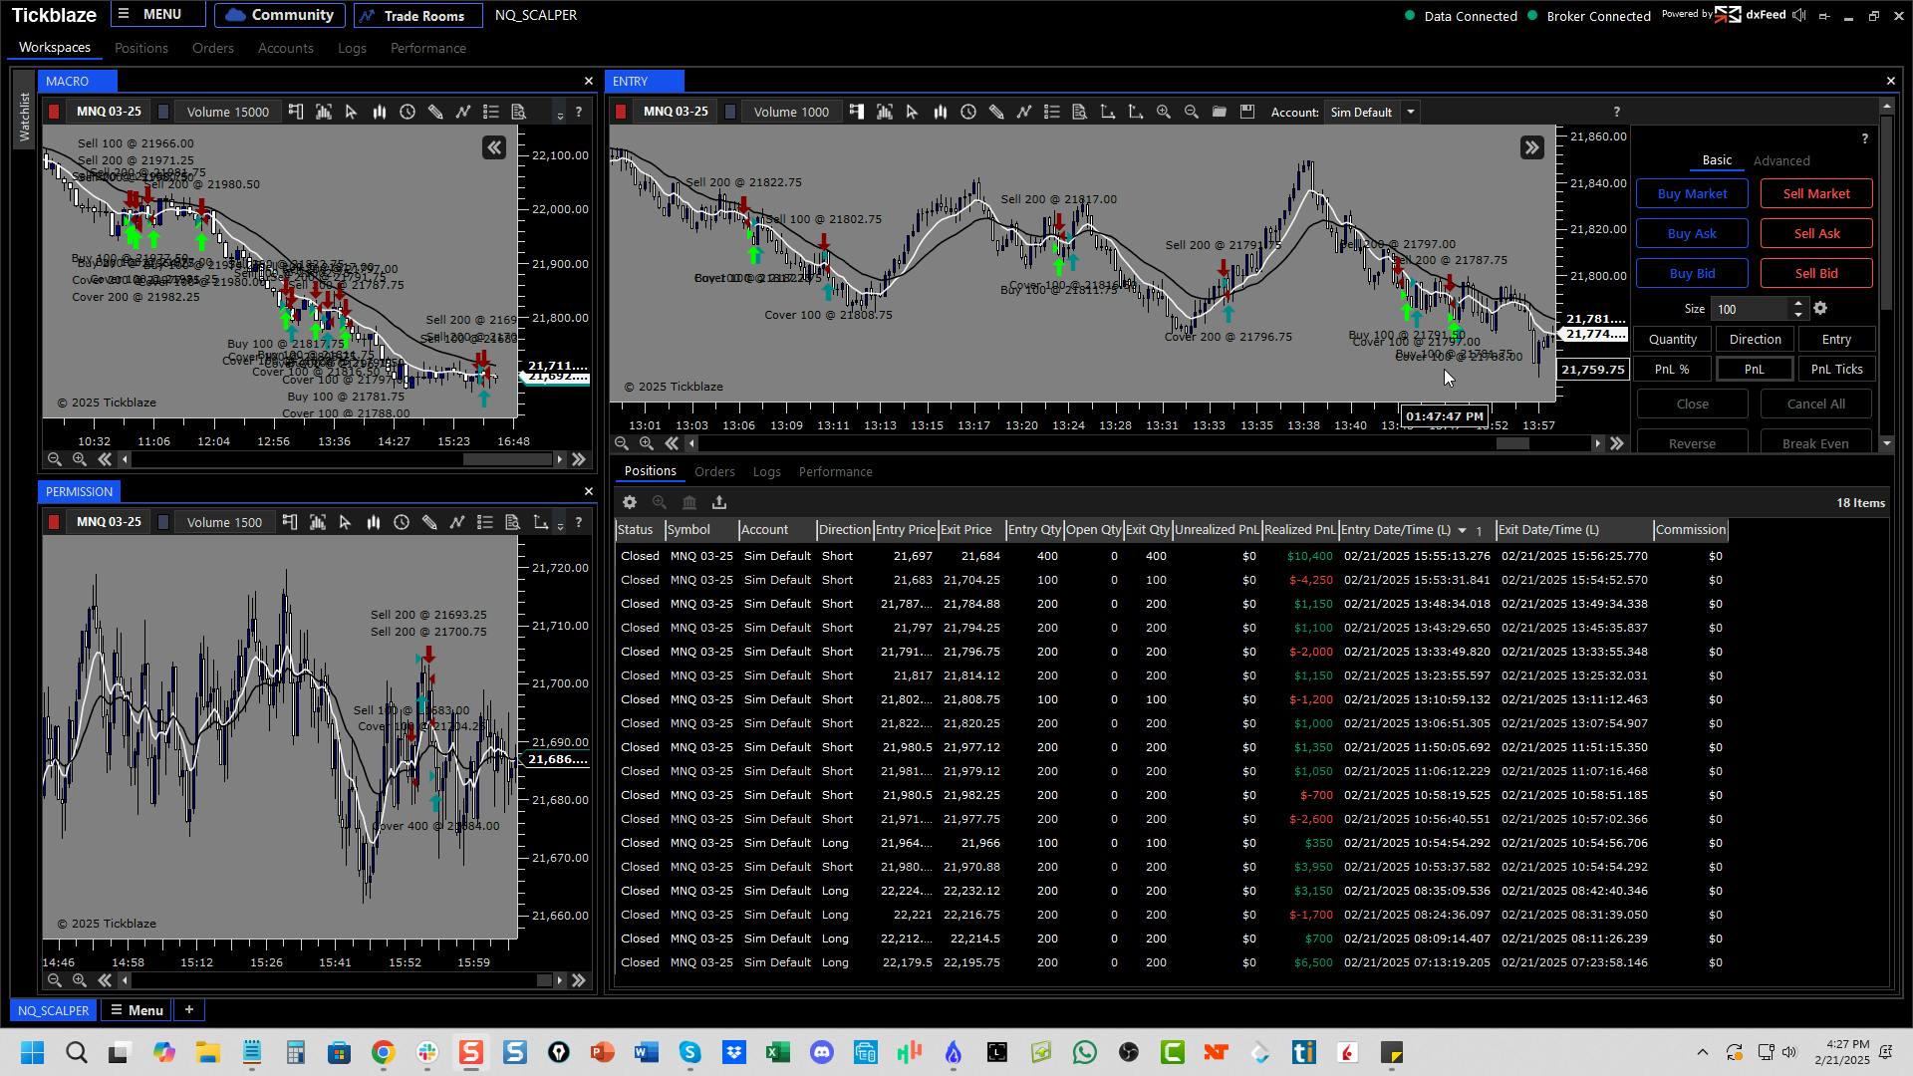Open the positions table settings gear
Image resolution: width=1913 pixels, height=1076 pixels.
pos(630,503)
